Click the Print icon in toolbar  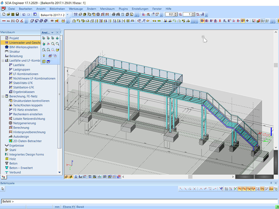tap(114, 14)
